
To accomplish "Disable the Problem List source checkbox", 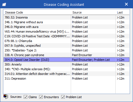I will coord(63,97).
